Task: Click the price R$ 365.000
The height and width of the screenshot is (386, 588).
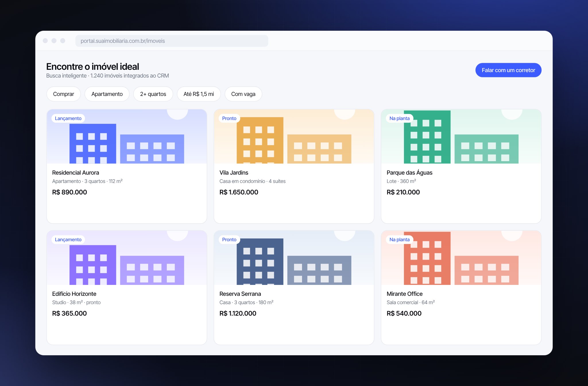Action: [x=69, y=313]
